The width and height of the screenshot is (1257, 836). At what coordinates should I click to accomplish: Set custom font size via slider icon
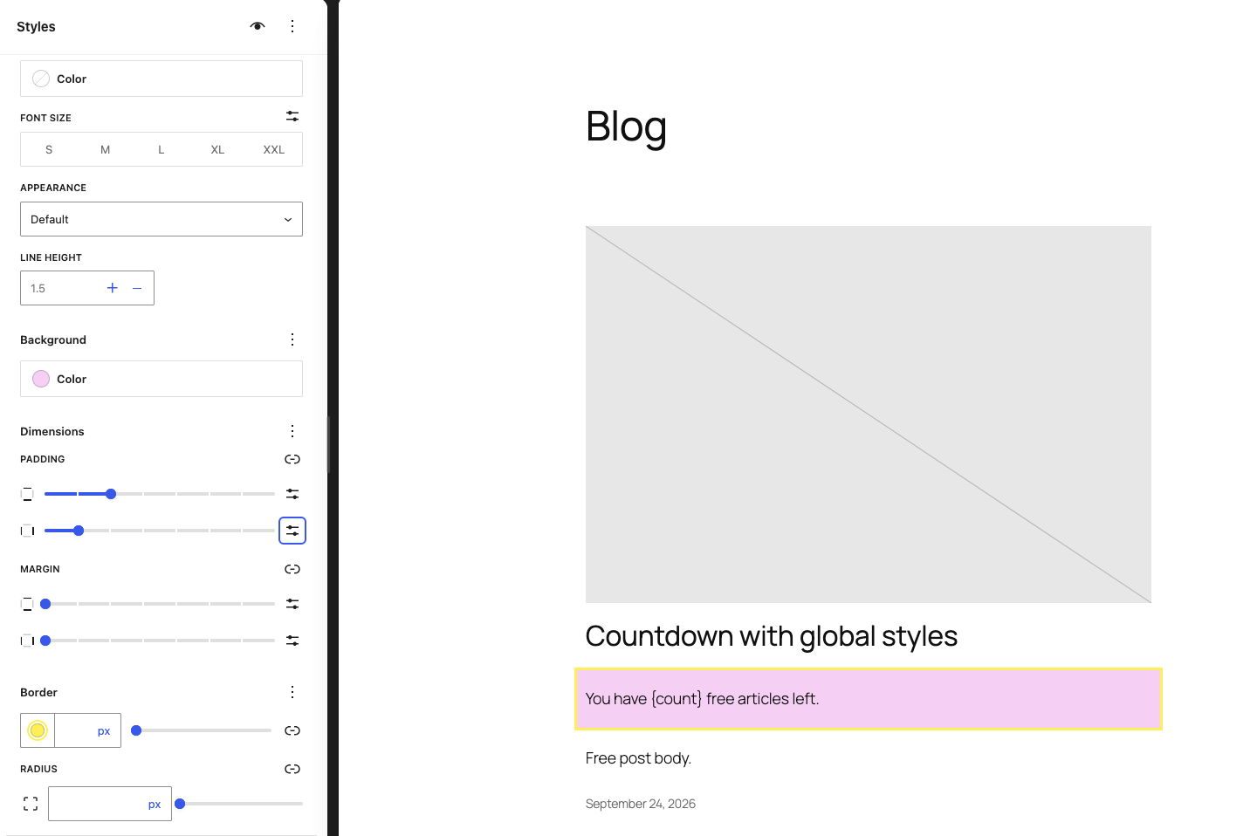(292, 116)
